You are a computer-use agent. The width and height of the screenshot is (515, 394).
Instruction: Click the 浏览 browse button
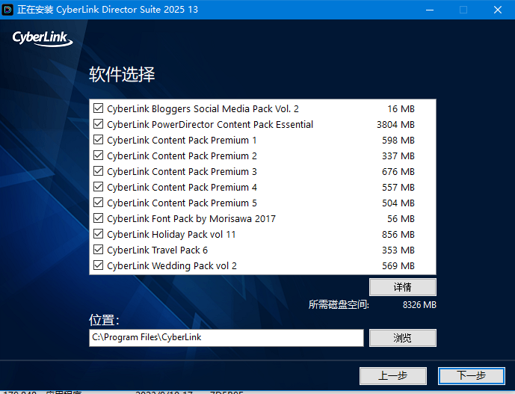pyautogui.click(x=403, y=338)
